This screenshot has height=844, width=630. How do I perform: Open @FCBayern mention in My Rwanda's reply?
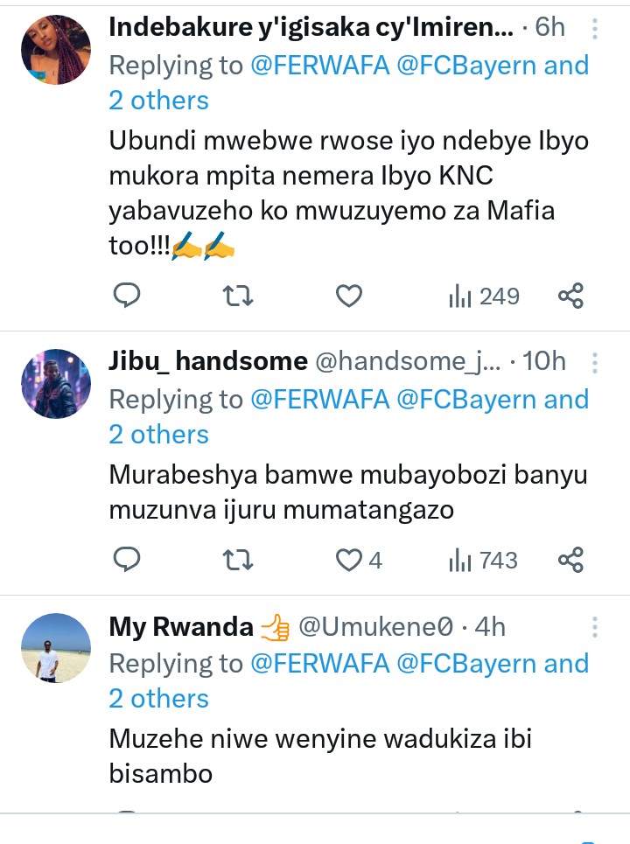tap(466, 664)
